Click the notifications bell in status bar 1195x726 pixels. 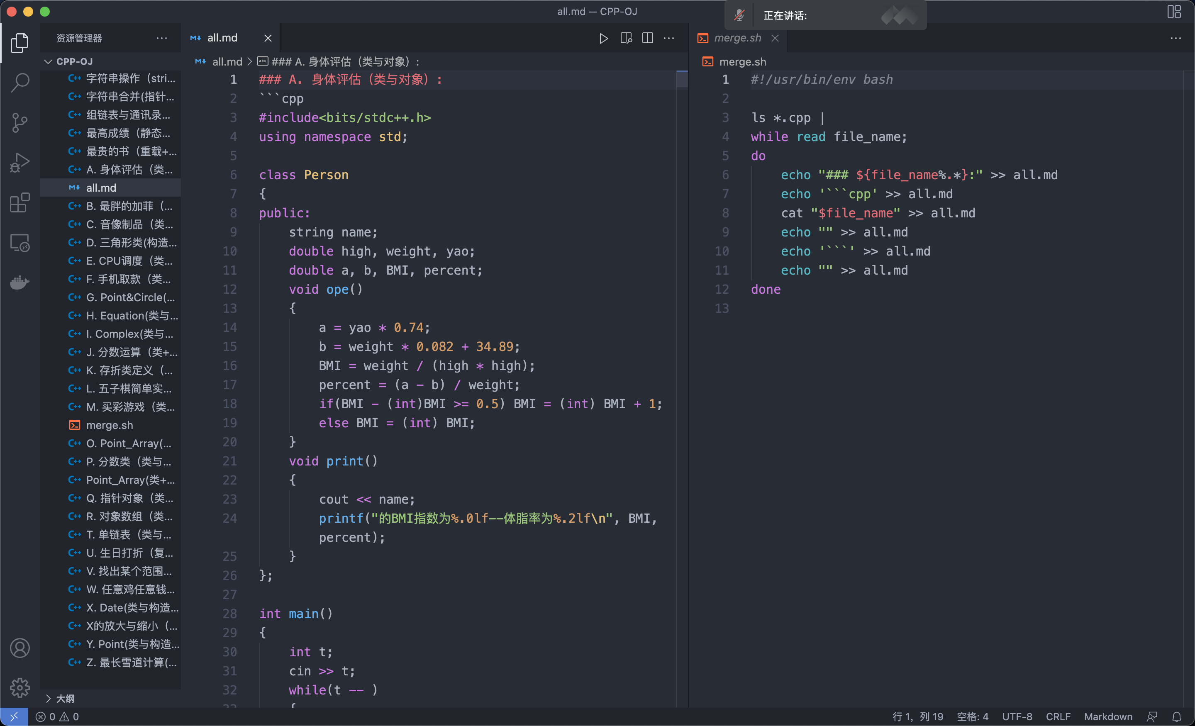tap(1177, 716)
